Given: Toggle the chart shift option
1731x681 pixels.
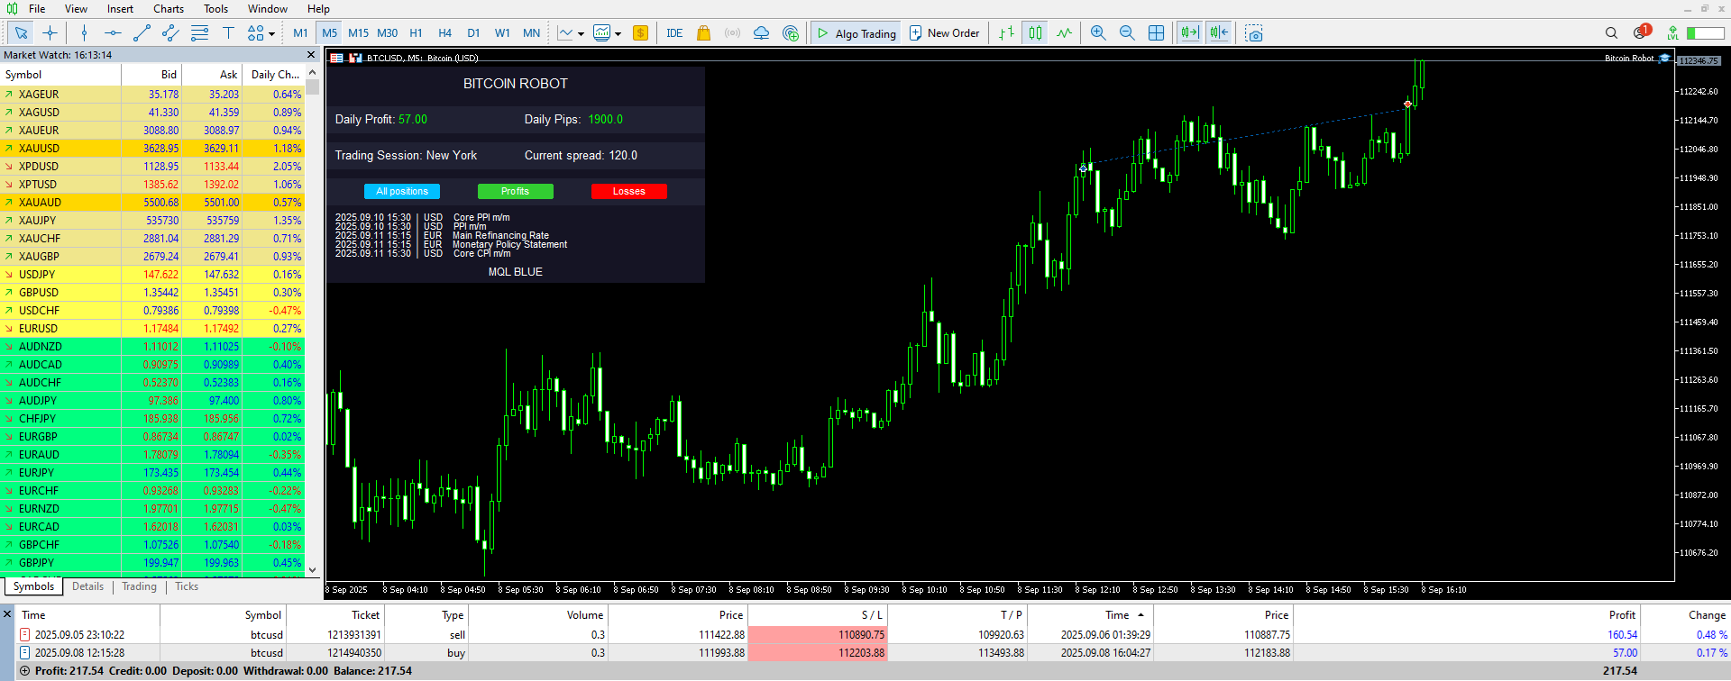Looking at the screenshot, I should [1219, 33].
